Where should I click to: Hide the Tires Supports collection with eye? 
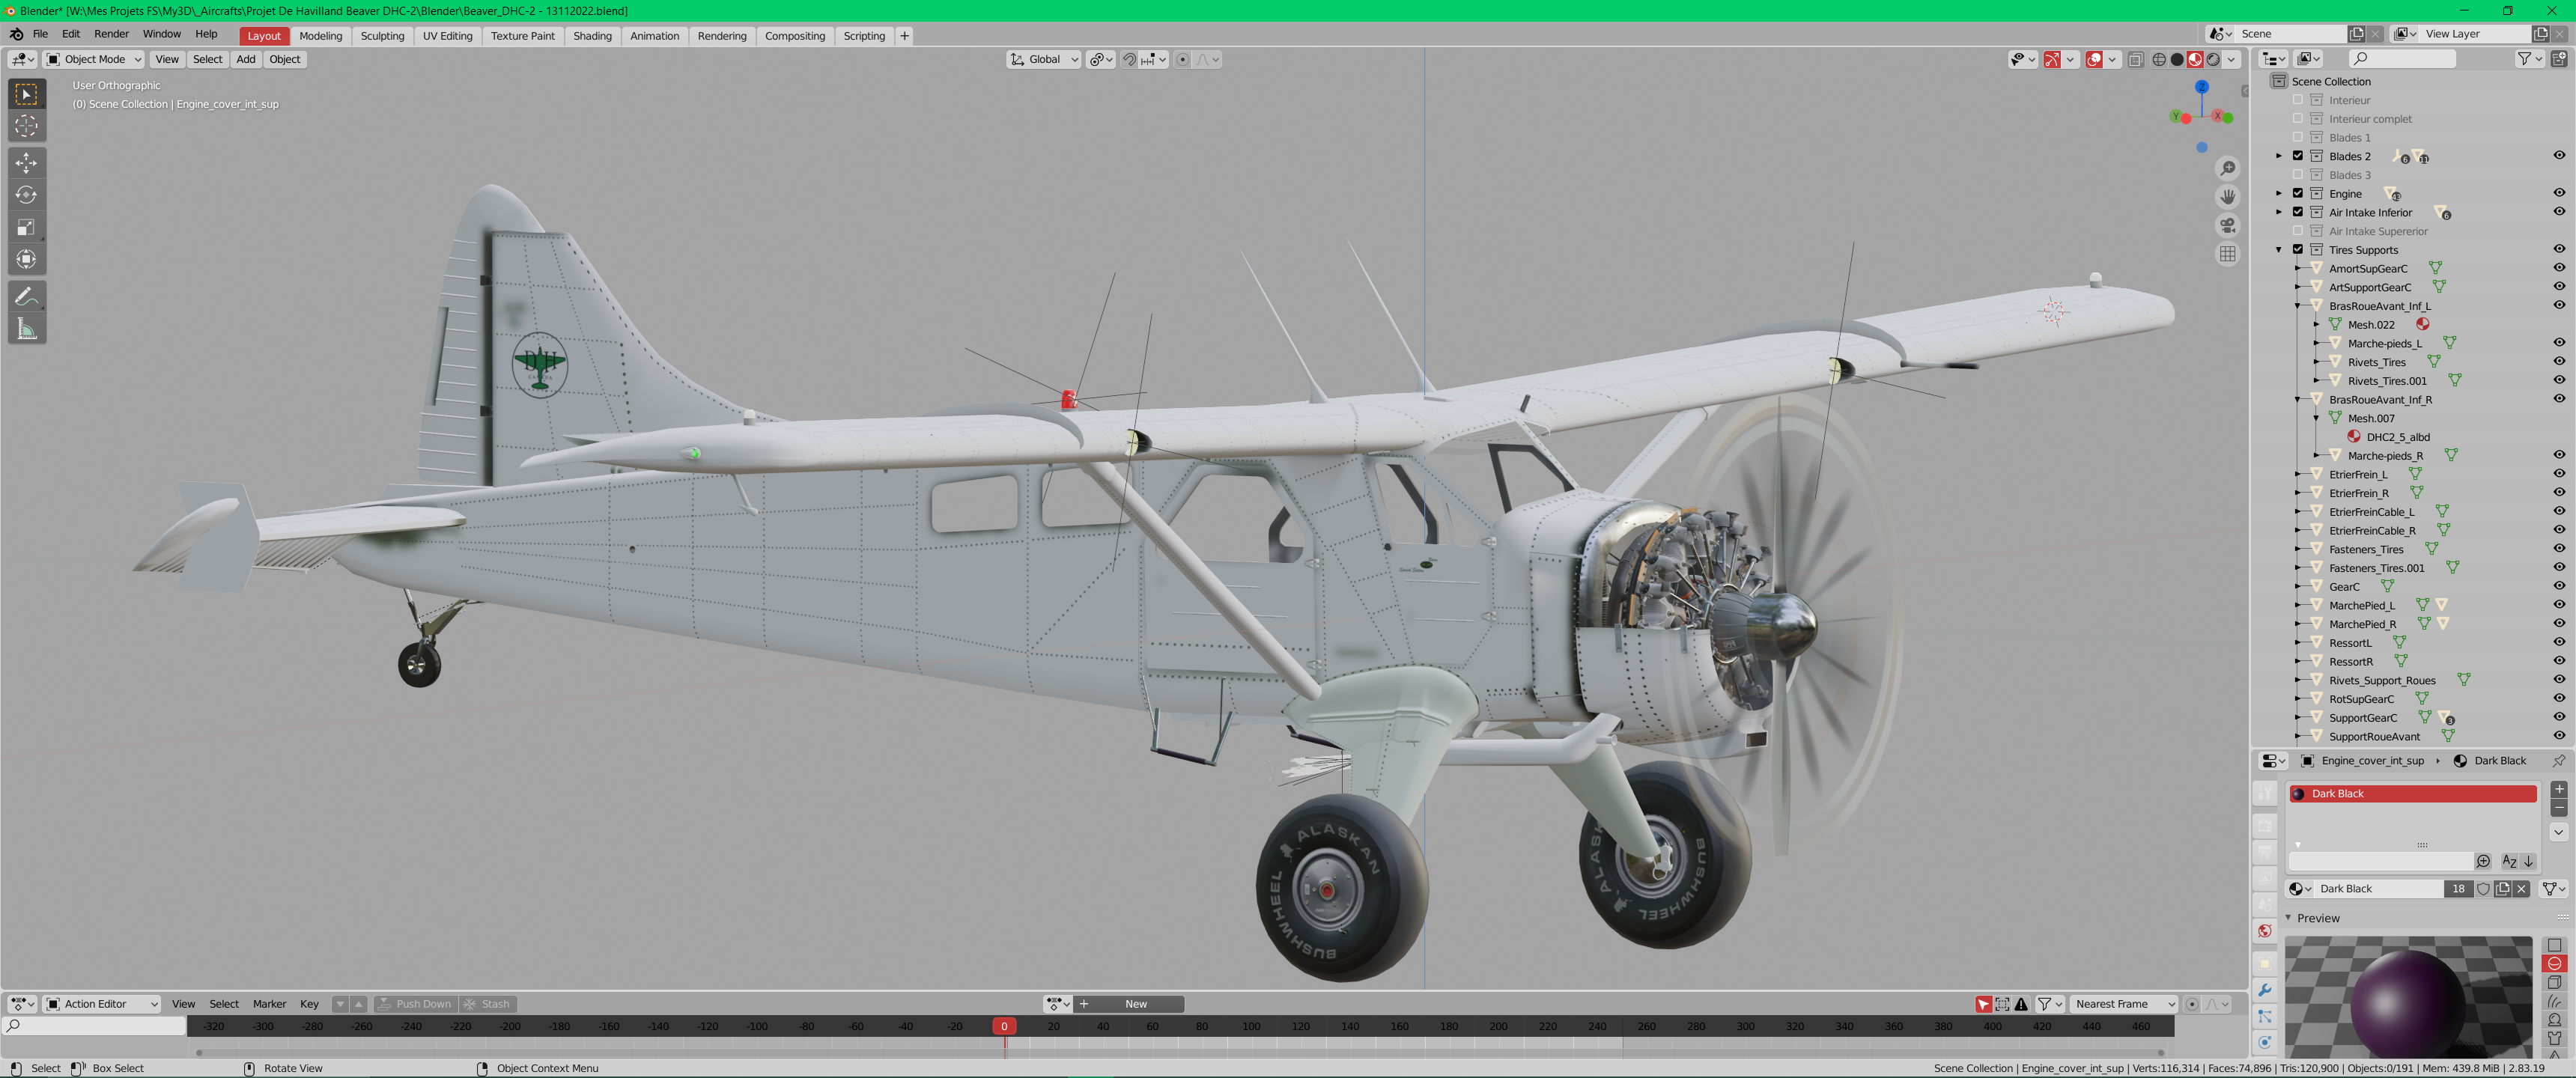click(x=2559, y=249)
